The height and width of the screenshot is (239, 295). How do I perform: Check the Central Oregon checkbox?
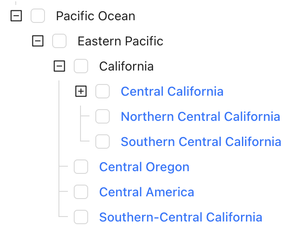coord(81,167)
